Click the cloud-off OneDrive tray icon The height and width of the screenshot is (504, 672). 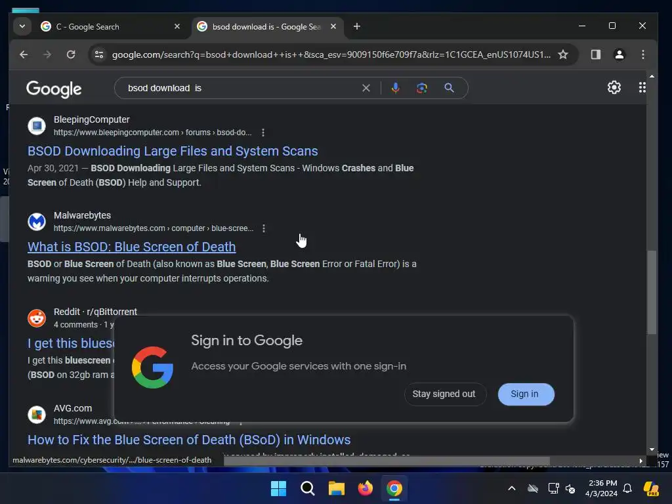click(x=533, y=488)
